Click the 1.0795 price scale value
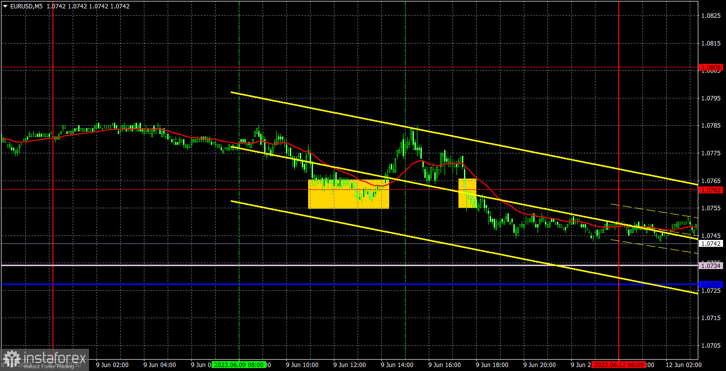 click(710, 98)
